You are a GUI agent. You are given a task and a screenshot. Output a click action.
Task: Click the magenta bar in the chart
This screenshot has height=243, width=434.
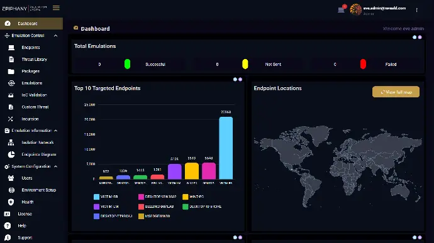point(209,171)
